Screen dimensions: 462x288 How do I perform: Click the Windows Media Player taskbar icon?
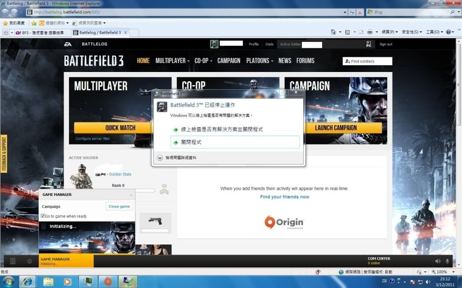(68, 282)
